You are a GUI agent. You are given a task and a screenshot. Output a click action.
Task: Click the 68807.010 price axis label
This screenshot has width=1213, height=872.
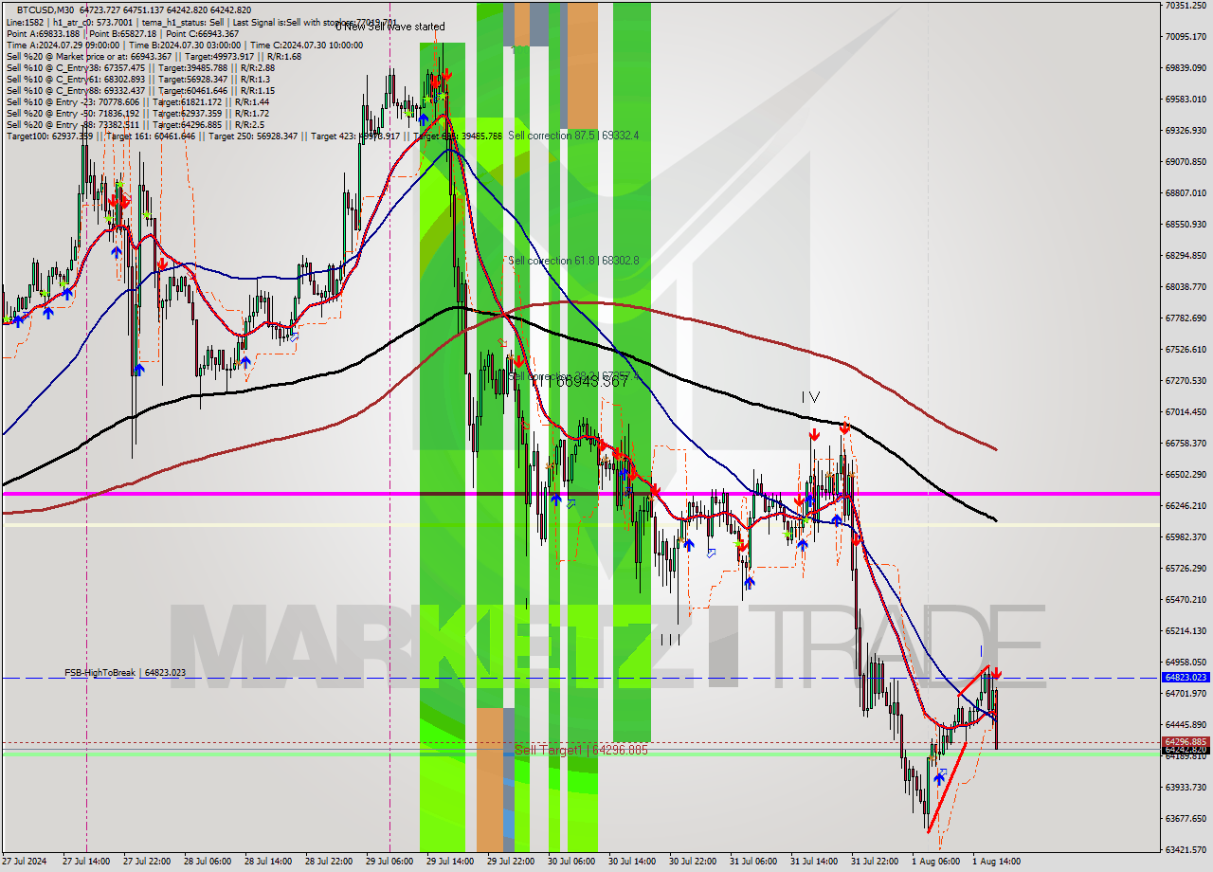point(1186,192)
